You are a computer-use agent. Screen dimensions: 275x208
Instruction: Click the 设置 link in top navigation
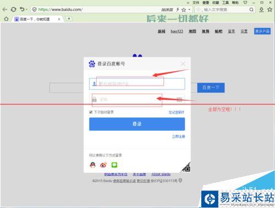click(244, 31)
